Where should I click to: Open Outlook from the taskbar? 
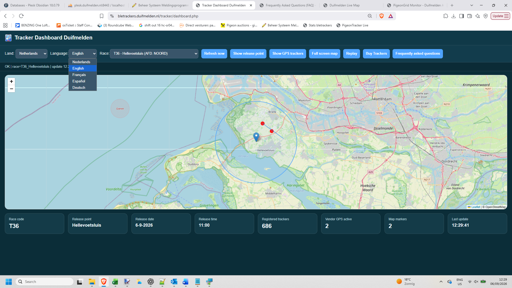(174, 282)
